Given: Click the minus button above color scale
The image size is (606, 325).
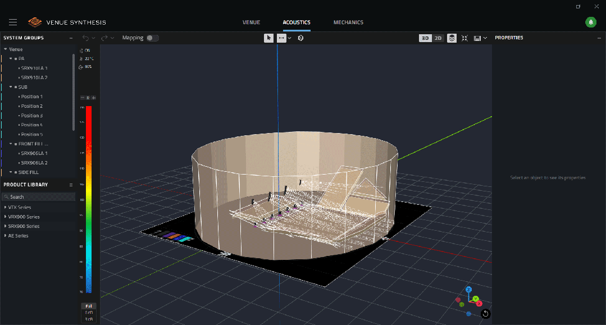Looking at the screenshot, I should click(83, 98).
